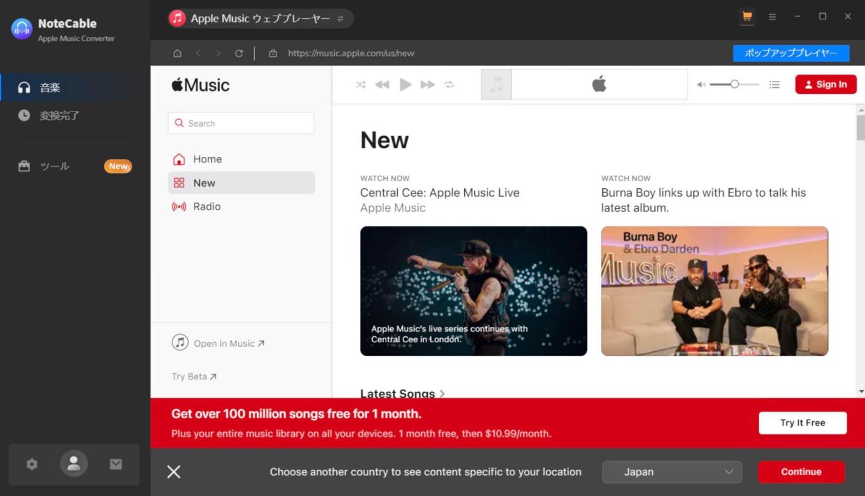This screenshot has height=496, width=865.
Task: Open Central Cee: Apple Music Live title
Action: (440, 193)
